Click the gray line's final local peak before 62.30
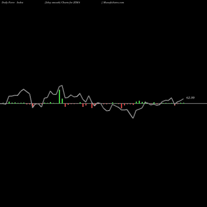 click(171, 98)
